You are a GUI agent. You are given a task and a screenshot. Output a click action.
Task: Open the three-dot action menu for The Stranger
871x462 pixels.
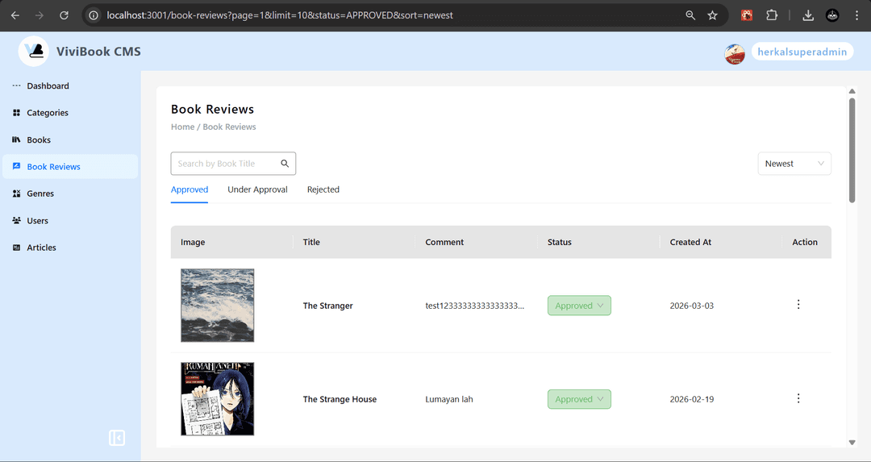coord(798,305)
